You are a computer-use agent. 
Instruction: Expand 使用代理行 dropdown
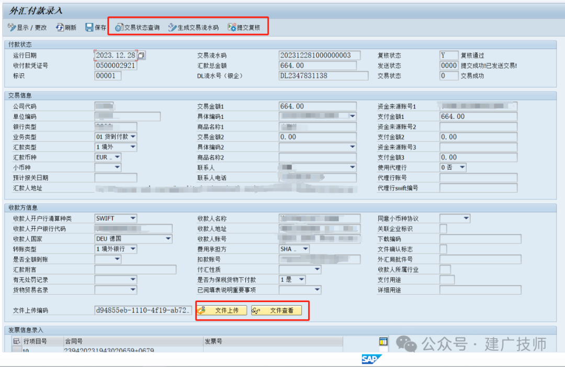click(x=462, y=168)
